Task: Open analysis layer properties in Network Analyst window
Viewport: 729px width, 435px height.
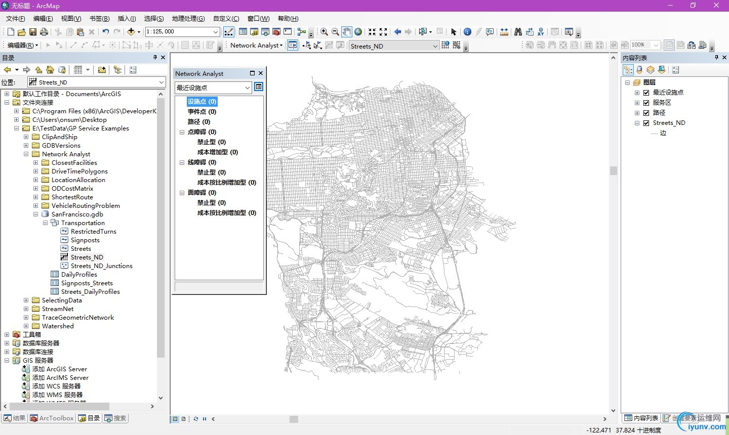Action: [x=259, y=87]
